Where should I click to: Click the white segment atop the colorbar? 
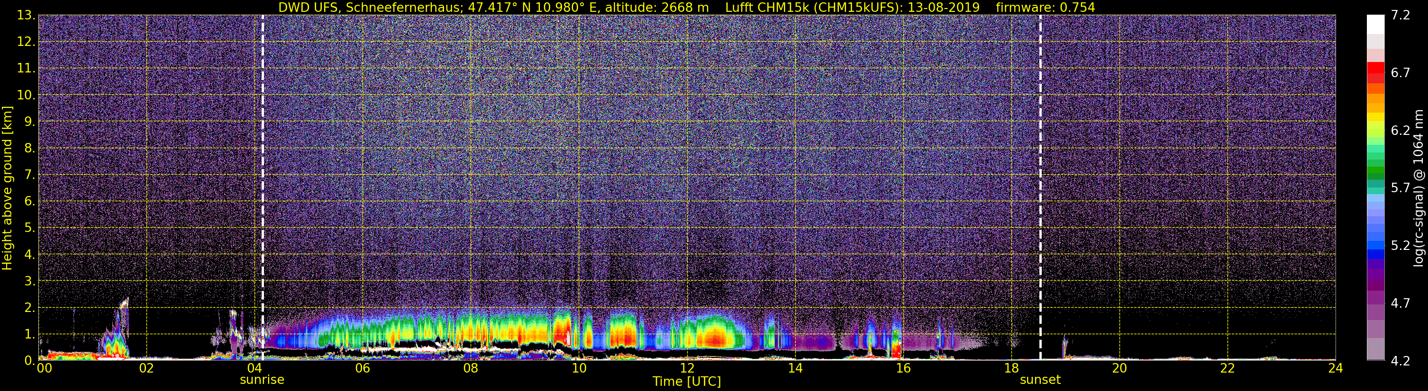click(x=1375, y=24)
